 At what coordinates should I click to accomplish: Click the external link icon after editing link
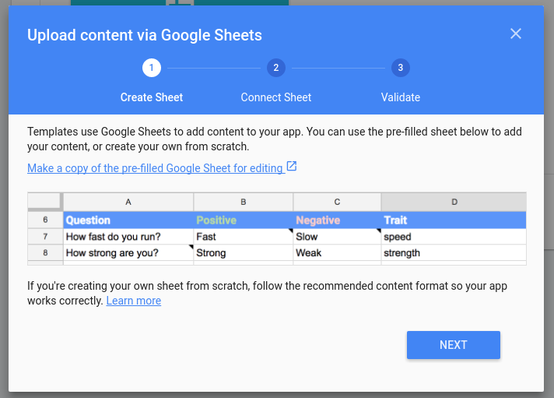click(292, 166)
